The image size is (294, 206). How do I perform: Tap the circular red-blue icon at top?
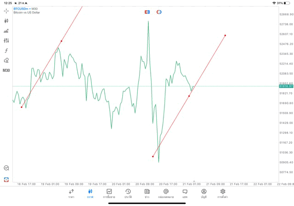coord(159,12)
